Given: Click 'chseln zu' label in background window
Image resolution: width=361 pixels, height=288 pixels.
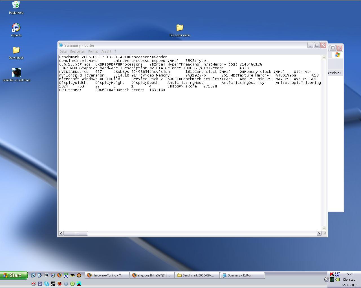Looking at the screenshot, I should [x=334, y=73].
